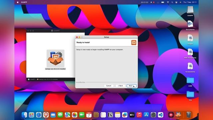Click the xampp-osx-8.2.4-0-installer file name
The height and width of the screenshot is (120, 213).
(56, 69)
